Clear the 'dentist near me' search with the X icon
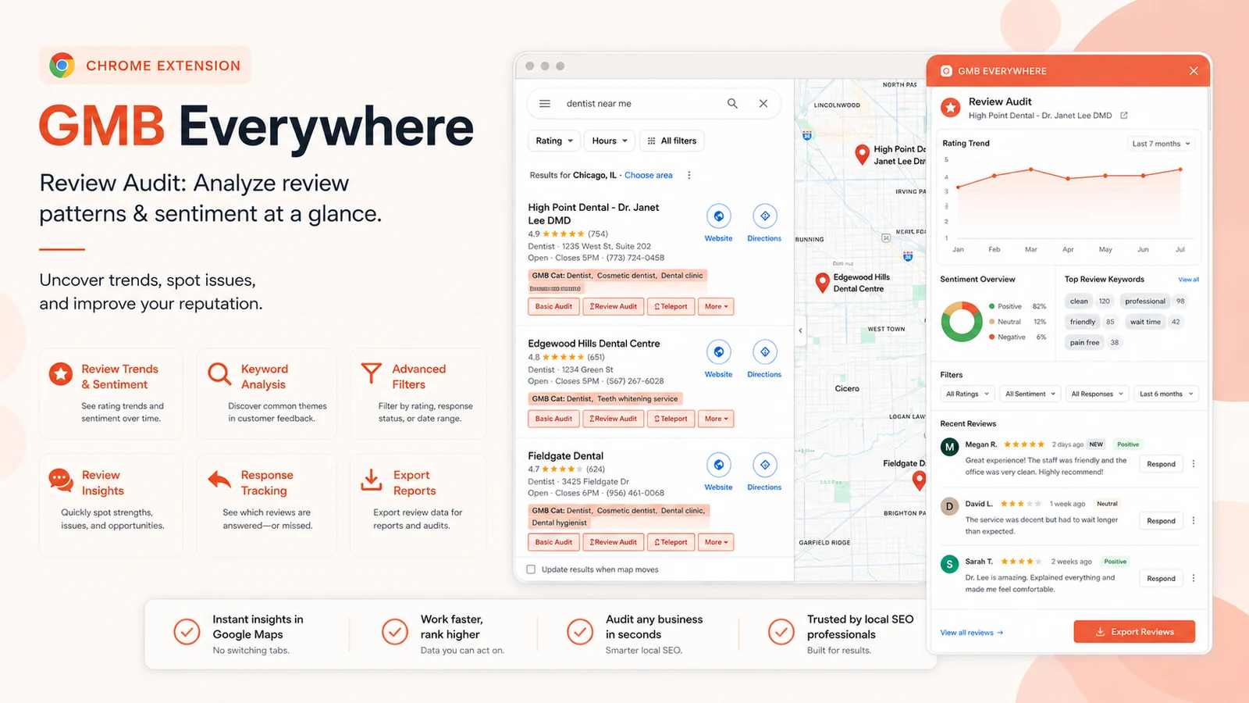Screen dimensions: 1249x703 (x=763, y=103)
